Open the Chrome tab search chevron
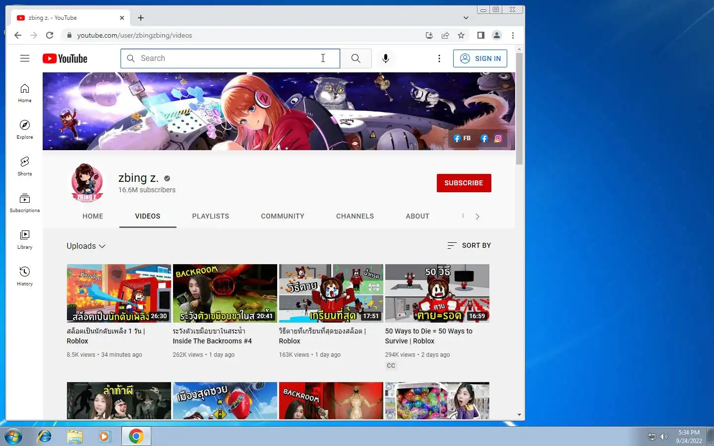This screenshot has width=714, height=446. tap(466, 18)
